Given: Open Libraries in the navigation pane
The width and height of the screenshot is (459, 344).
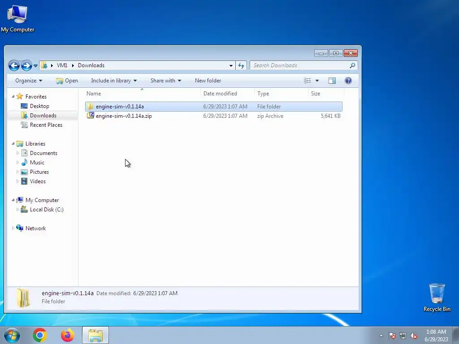Looking at the screenshot, I should [x=35, y=144].
